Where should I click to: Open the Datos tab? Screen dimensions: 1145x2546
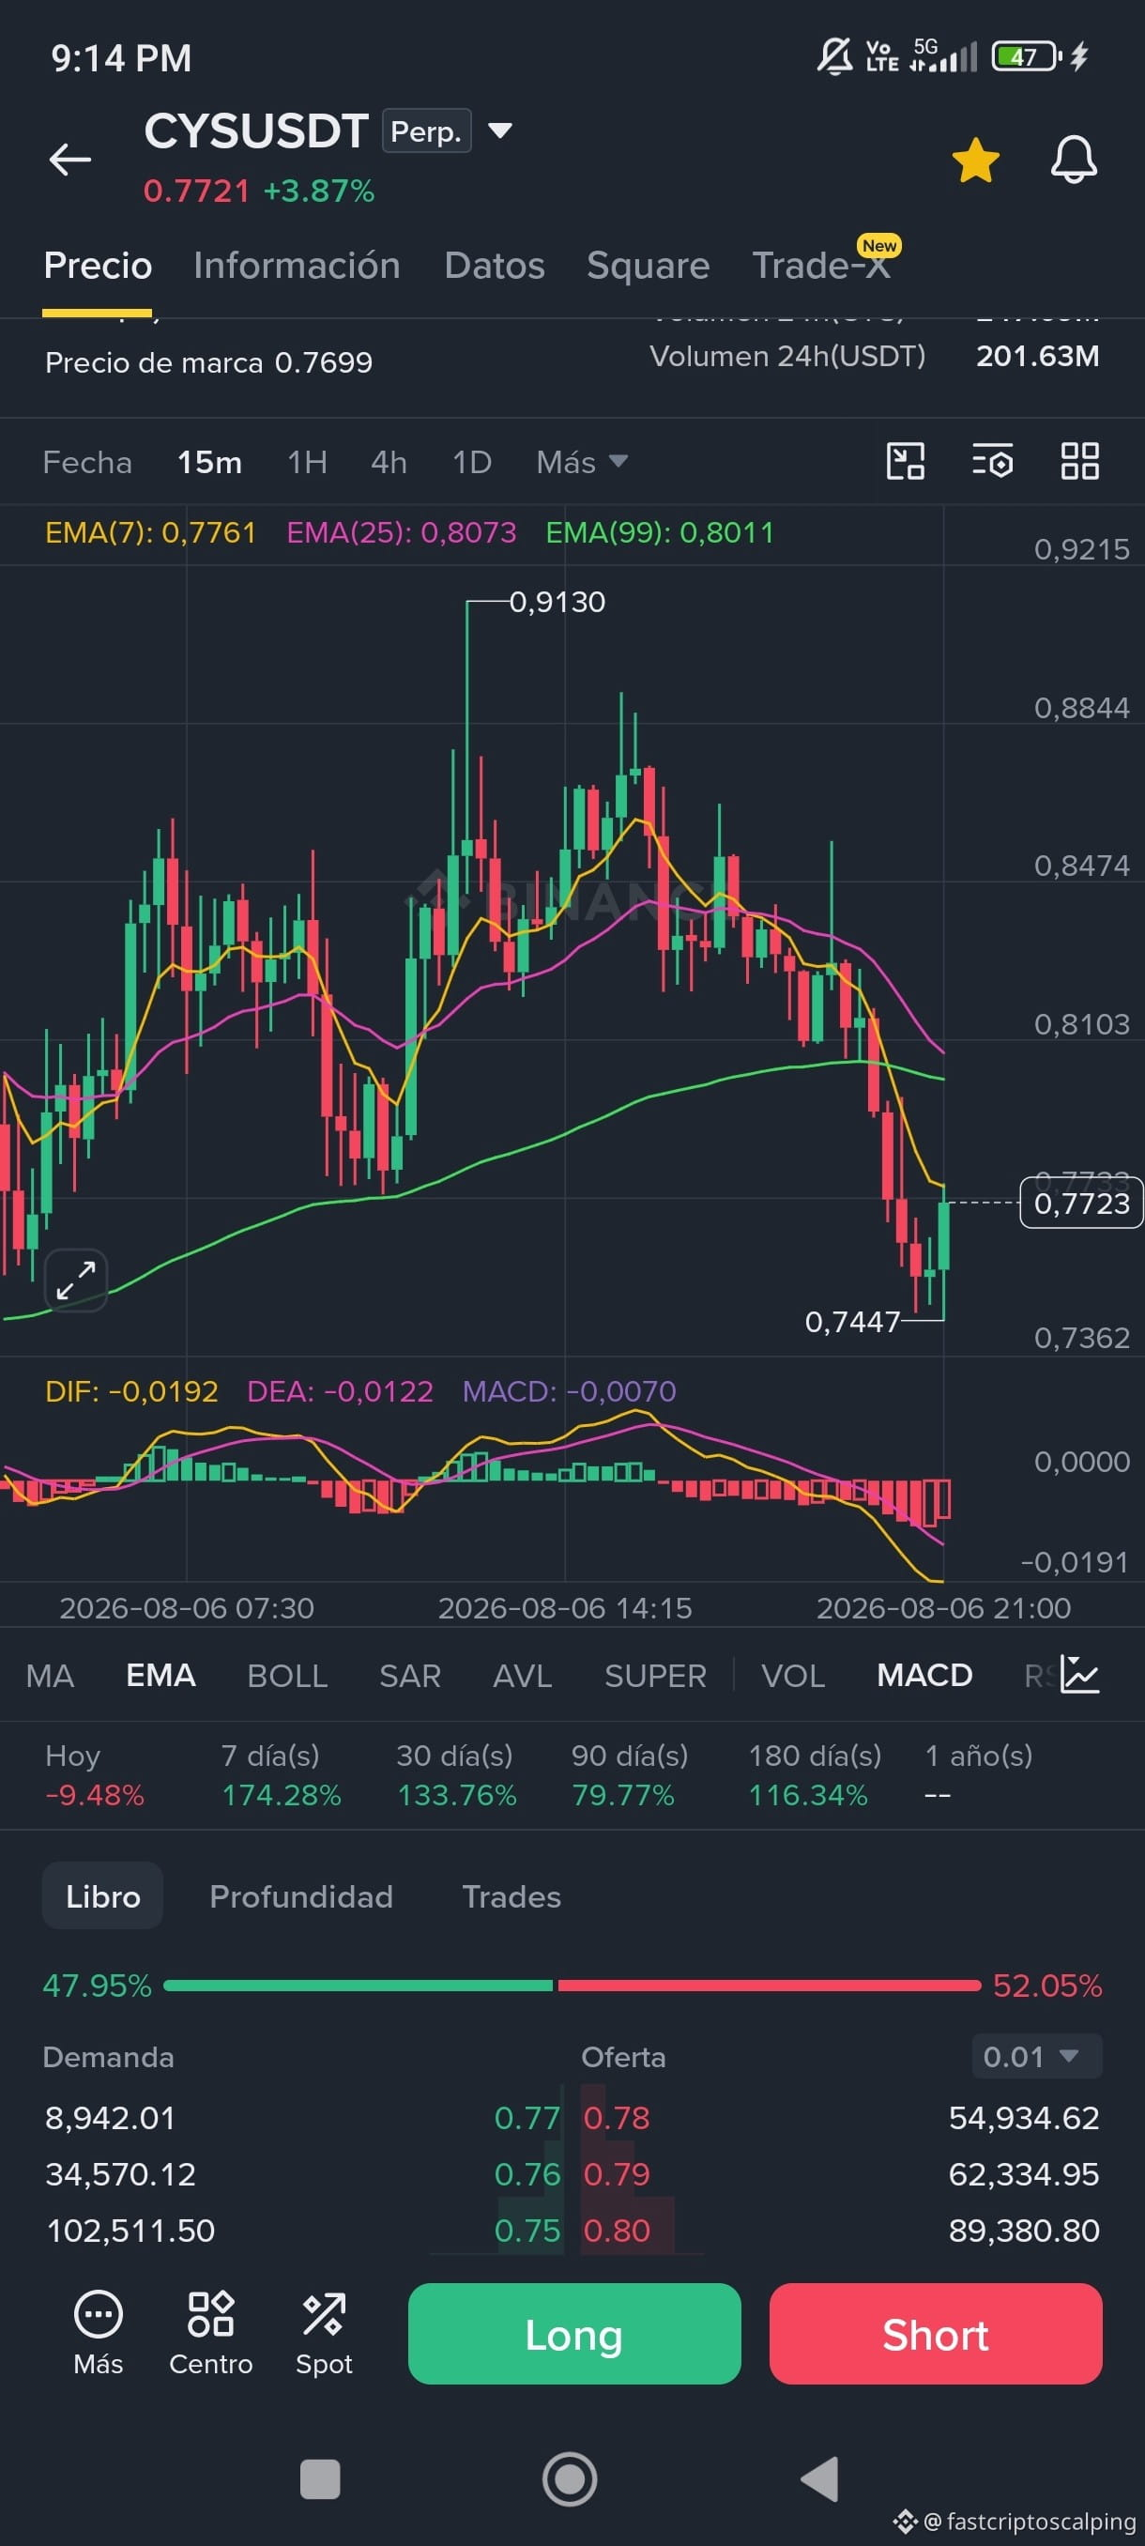(494, 265)
